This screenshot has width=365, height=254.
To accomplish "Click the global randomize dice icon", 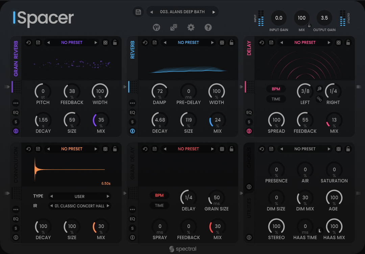I will pyautogui.click(x=173, y=28).
